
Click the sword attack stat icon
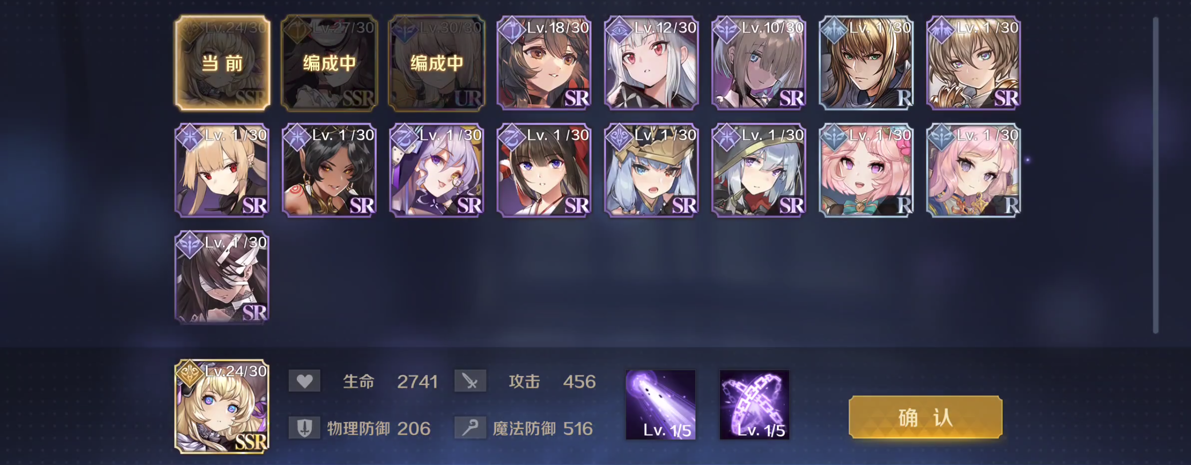pos(470,381)
